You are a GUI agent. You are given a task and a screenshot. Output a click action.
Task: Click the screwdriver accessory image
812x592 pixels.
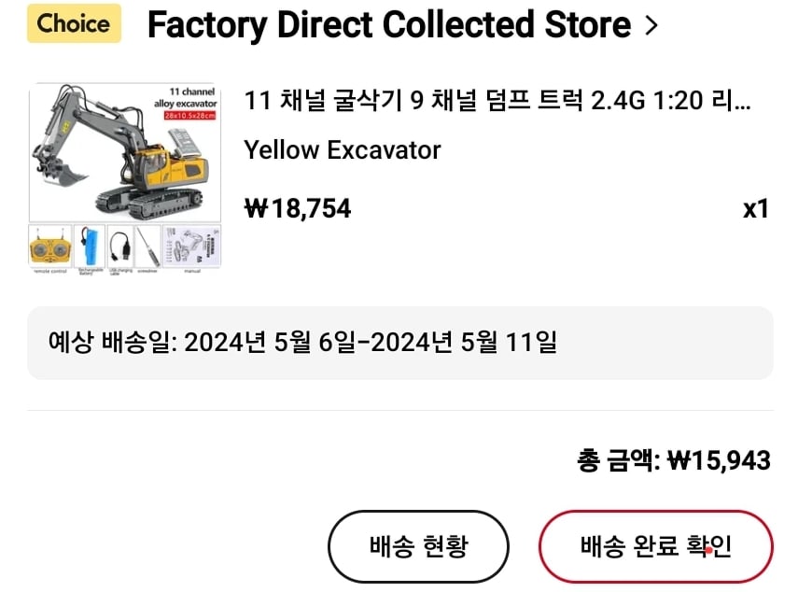pos(147,247)
